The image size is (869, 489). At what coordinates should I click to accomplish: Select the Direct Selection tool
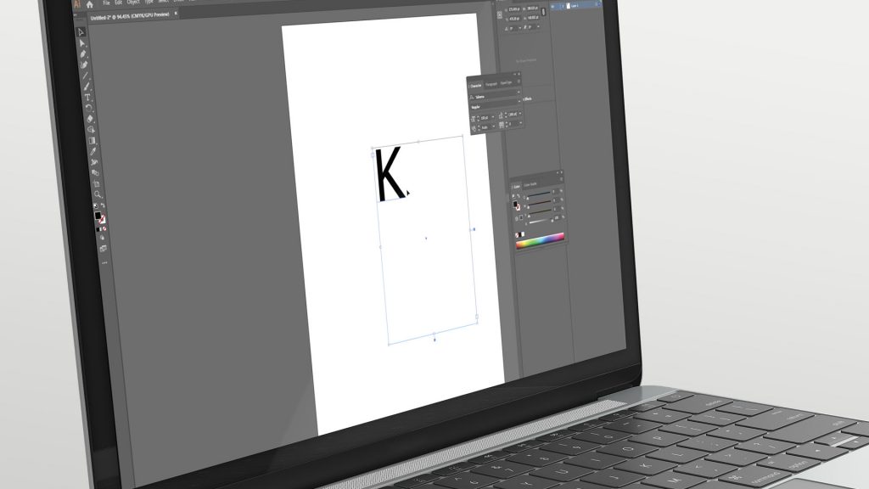pyautogui.click(x=82, y=43)
